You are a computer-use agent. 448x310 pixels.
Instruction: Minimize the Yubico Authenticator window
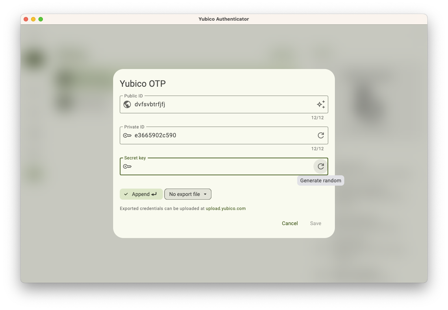[x=33, y=19]
